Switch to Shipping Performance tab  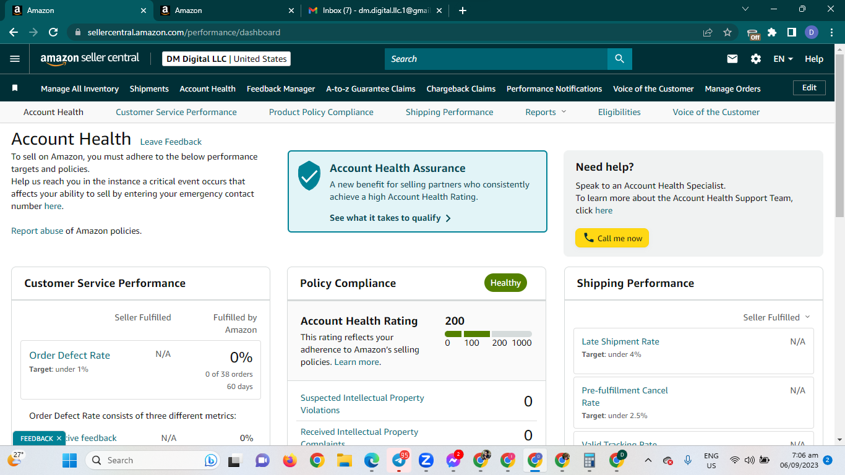point(450,112)
